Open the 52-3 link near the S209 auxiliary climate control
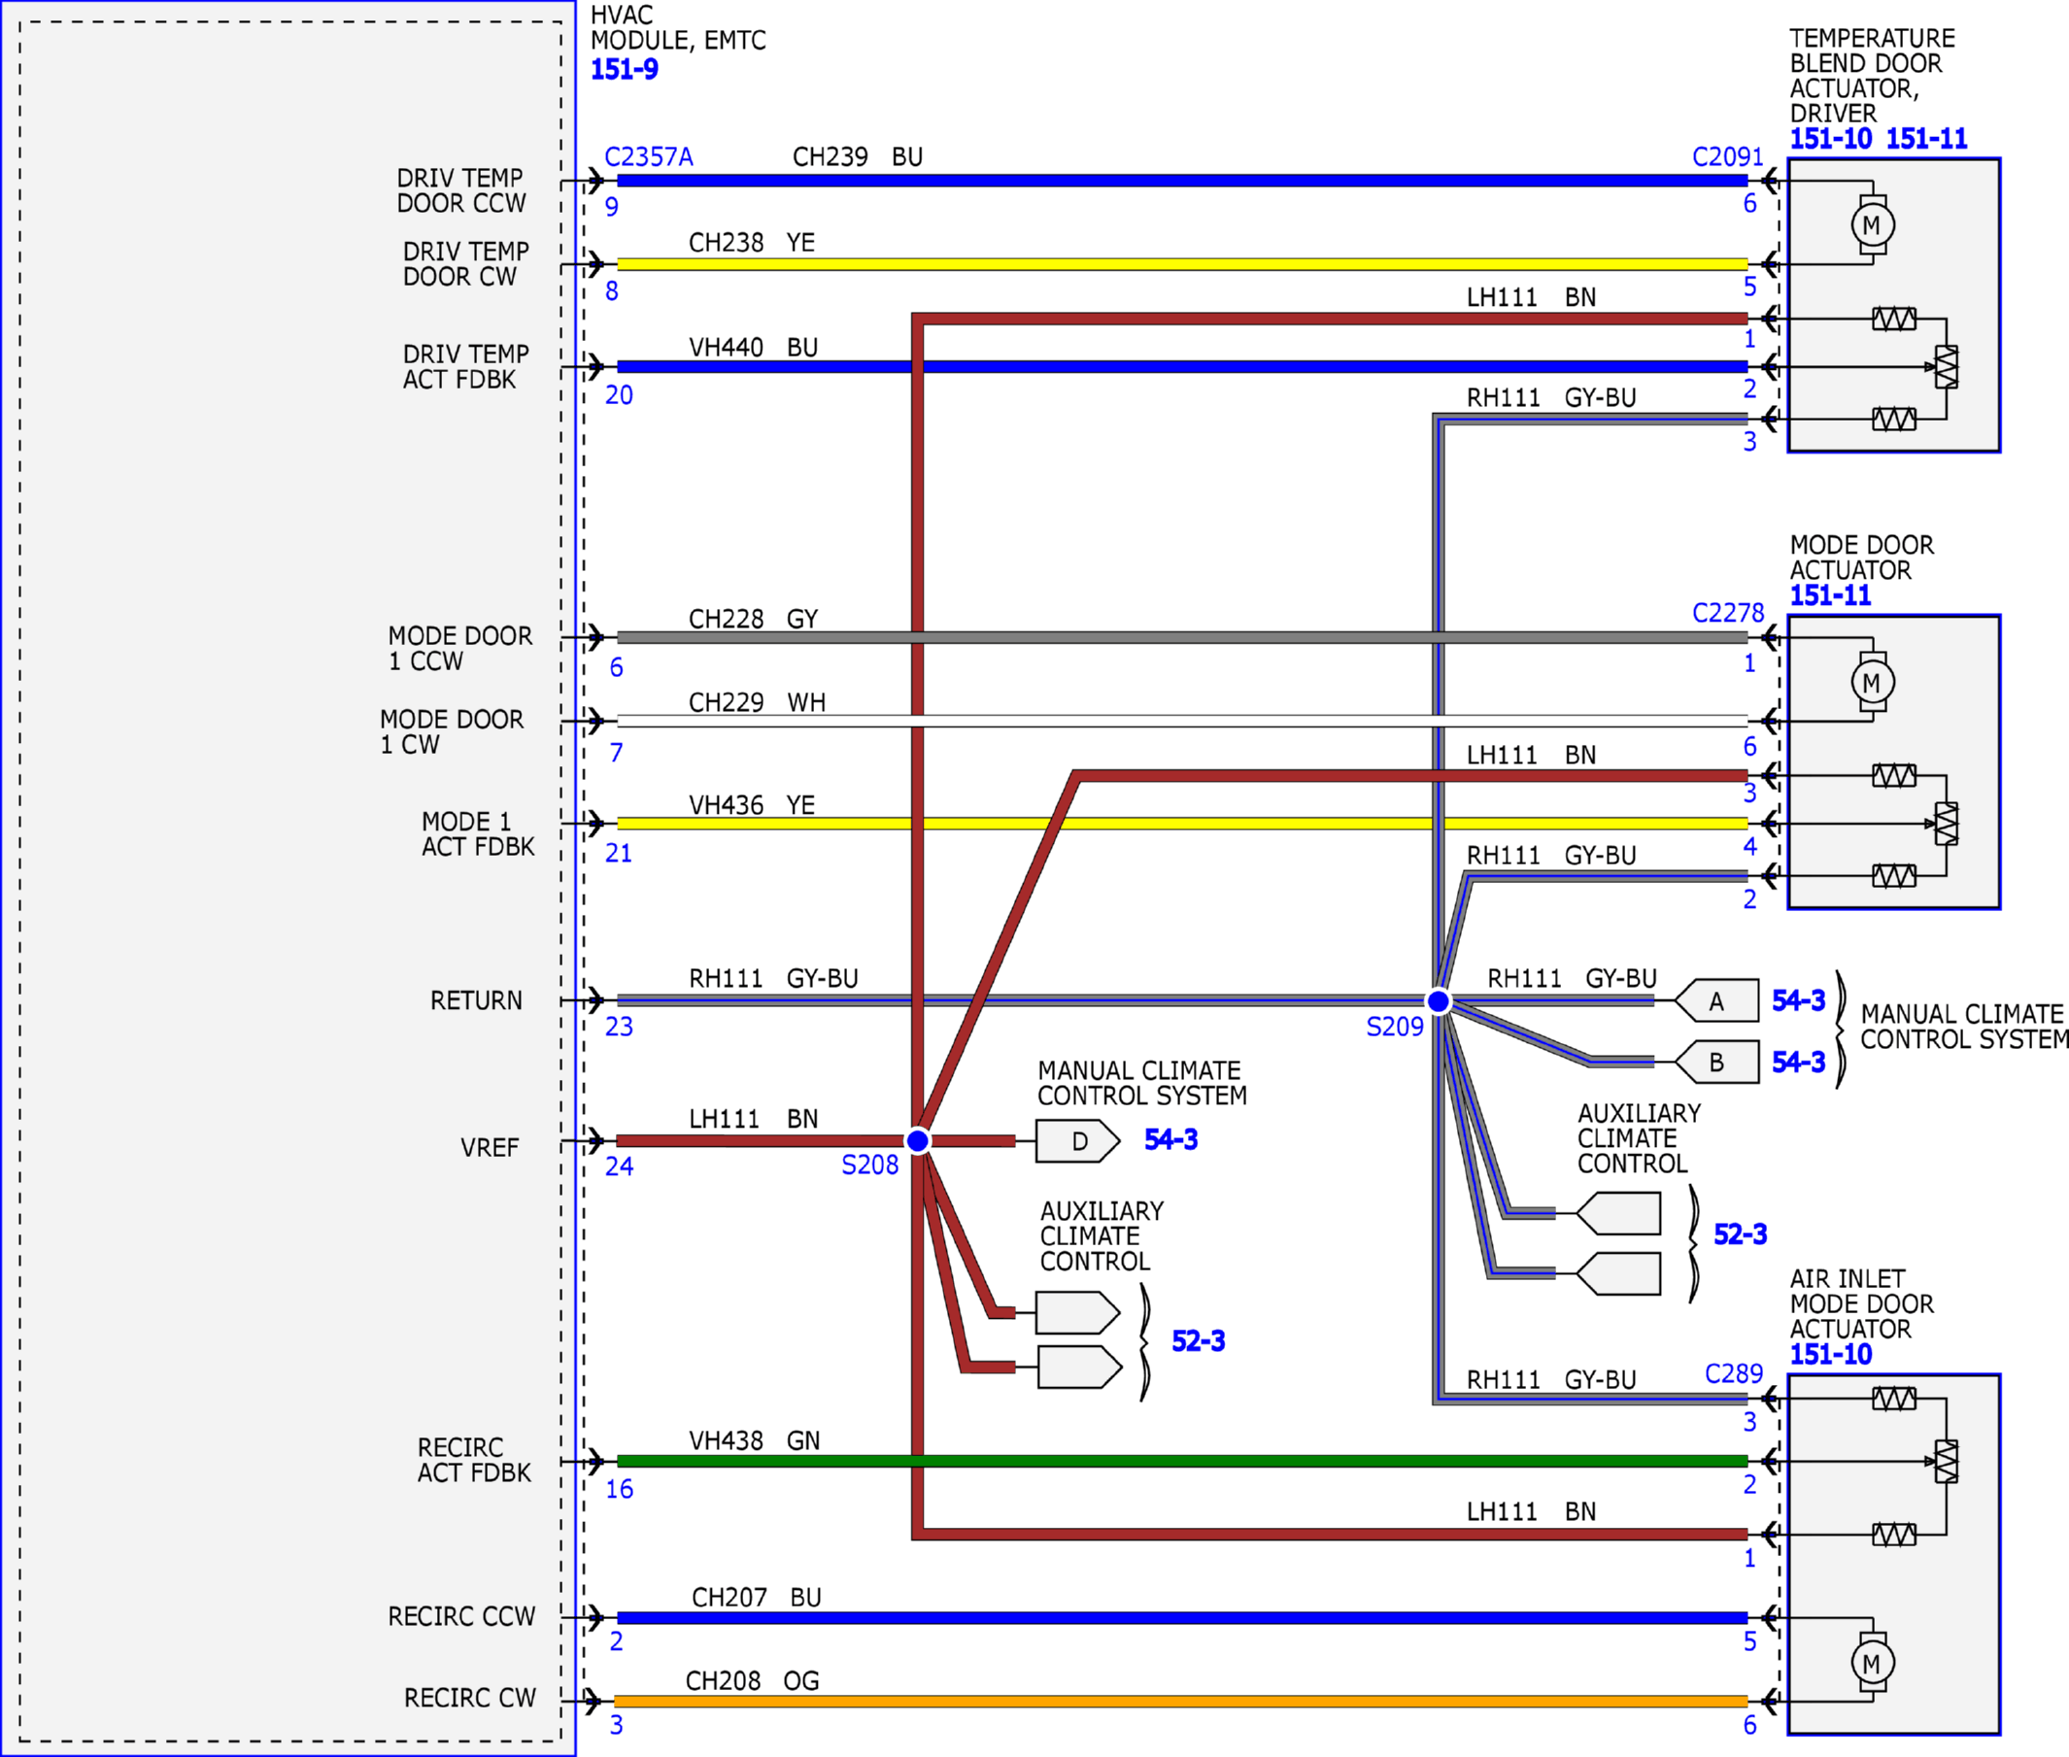 tap(1741, 1234)
